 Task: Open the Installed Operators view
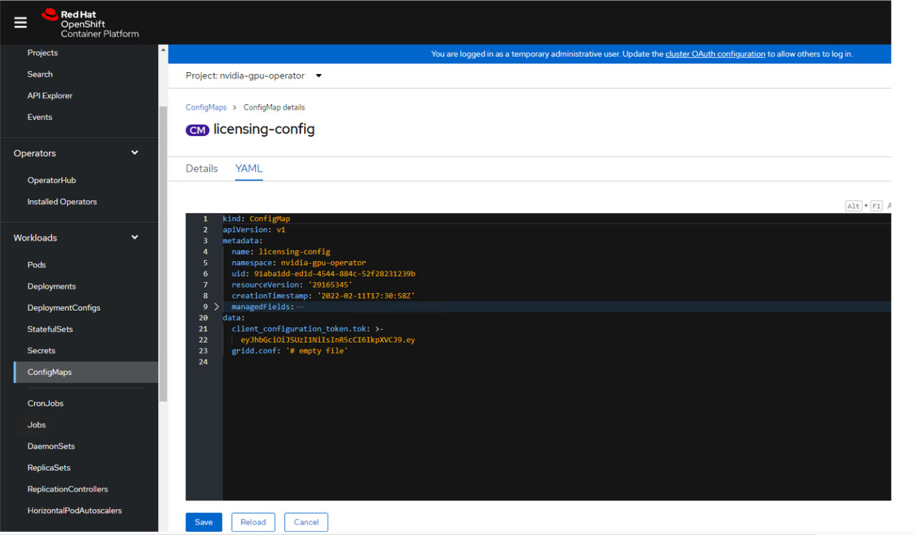pyautogui.click(x=62, y=202)
